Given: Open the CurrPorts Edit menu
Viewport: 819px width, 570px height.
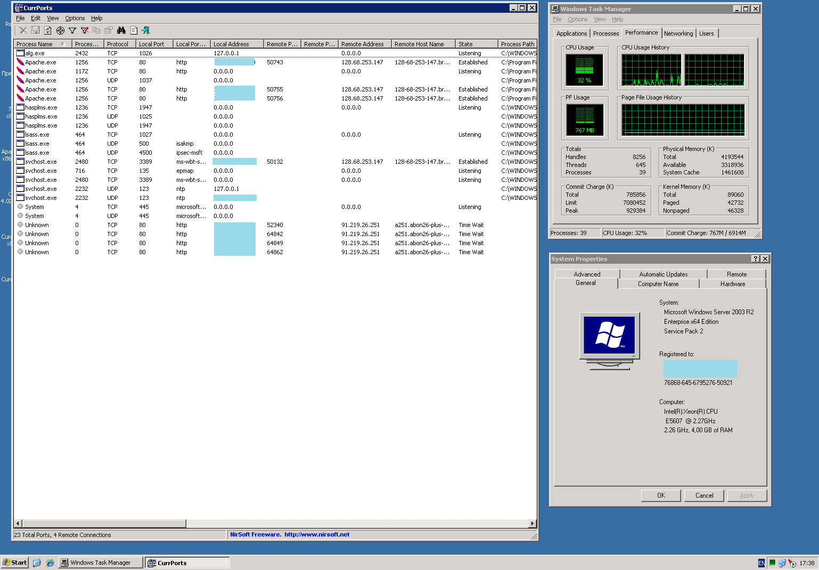Looking at the screenshot, I should tap(36, 18).
